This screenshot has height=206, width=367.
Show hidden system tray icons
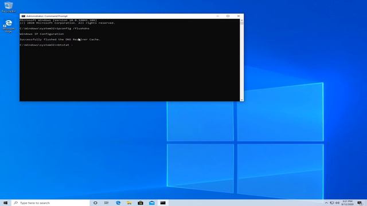pyautogui.click(x=326, y=203)
